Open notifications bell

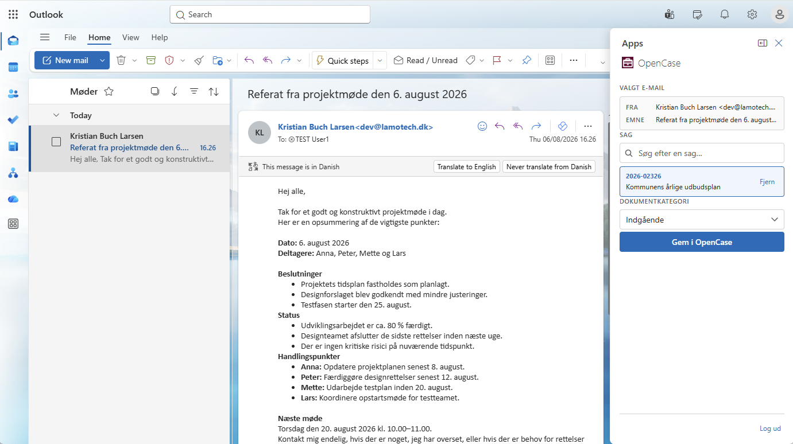pos(725,14)
